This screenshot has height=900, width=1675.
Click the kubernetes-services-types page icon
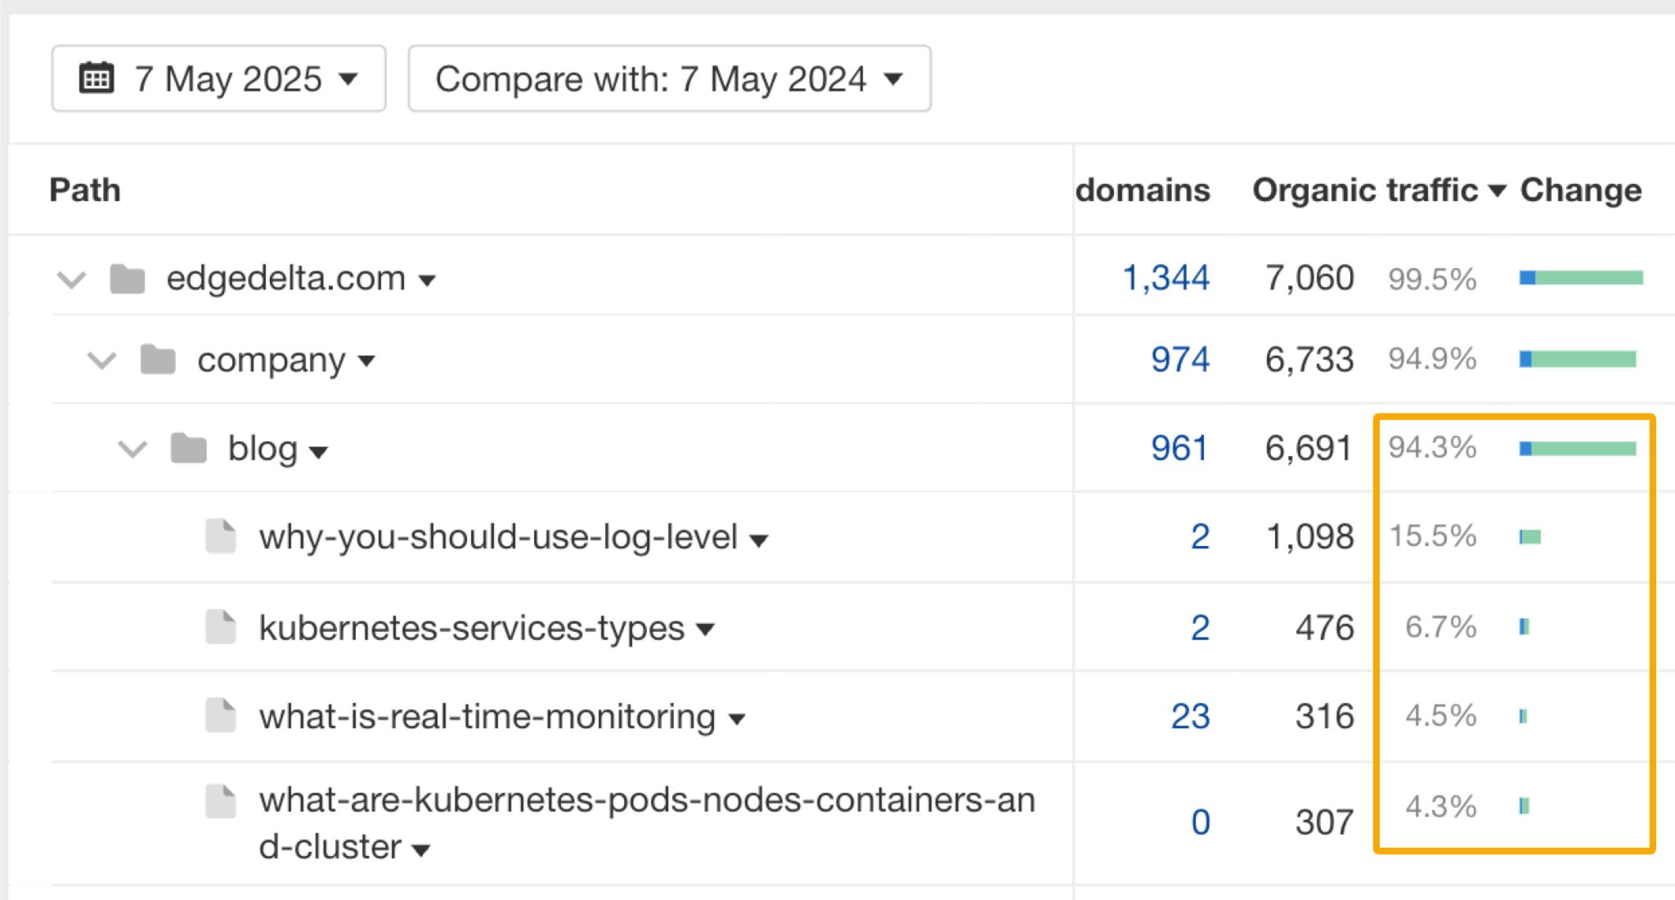coord(220,628)
